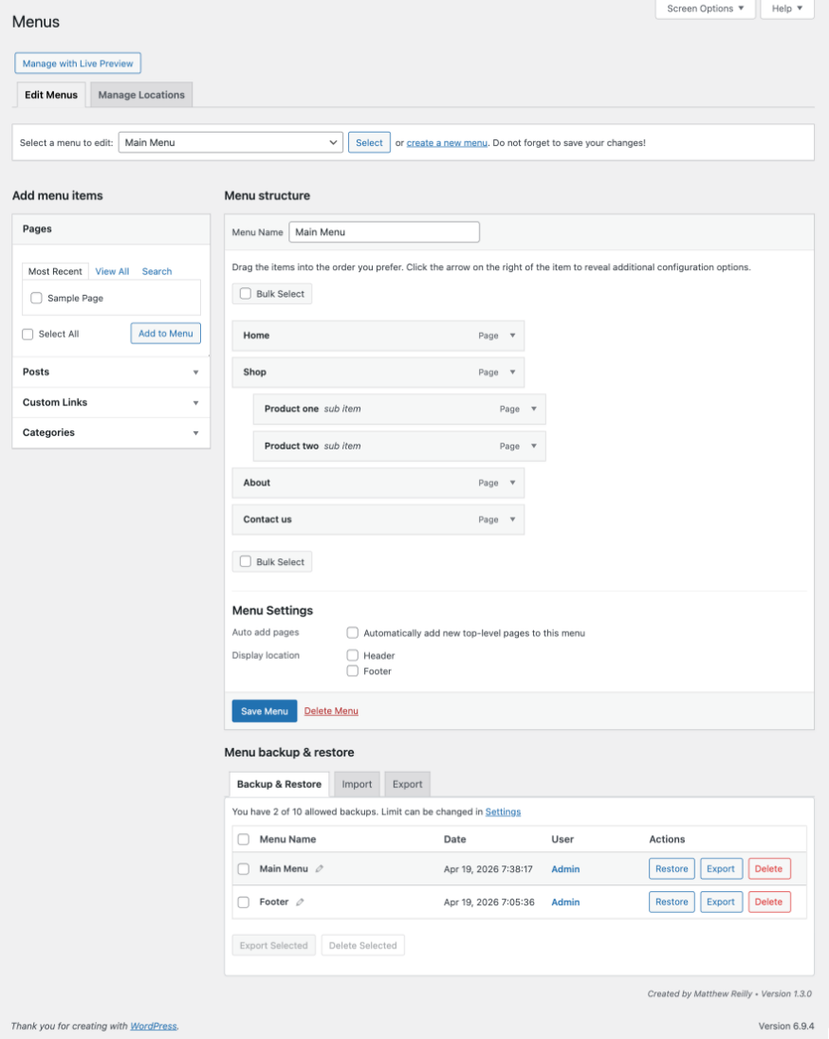Viewport: 829px width, 1039px height.
Task: Expand the Posts panel
Action: 195,373
